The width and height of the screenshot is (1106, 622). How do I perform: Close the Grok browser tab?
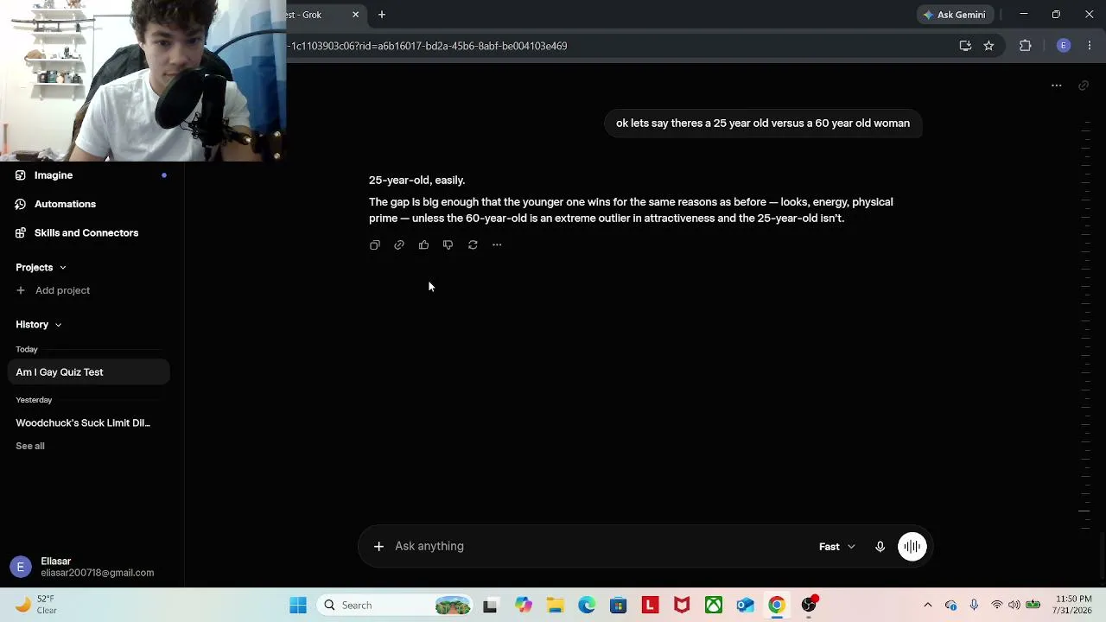[x=355, y=15]
